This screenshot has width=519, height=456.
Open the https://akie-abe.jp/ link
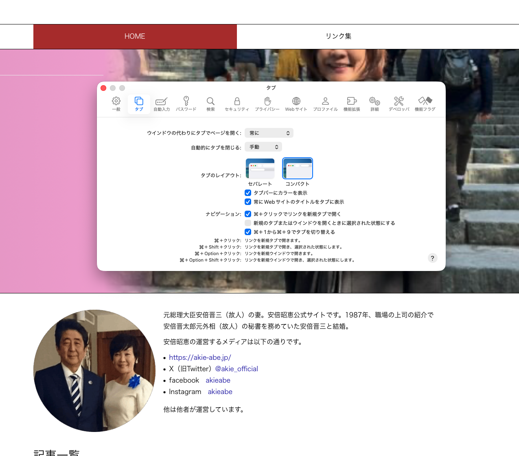[x=200, y=357]
